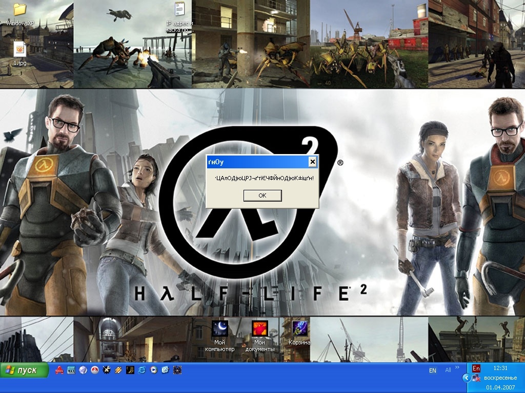
Task: Click the silver globe quick launch icon
Action: tap(83, 370)
